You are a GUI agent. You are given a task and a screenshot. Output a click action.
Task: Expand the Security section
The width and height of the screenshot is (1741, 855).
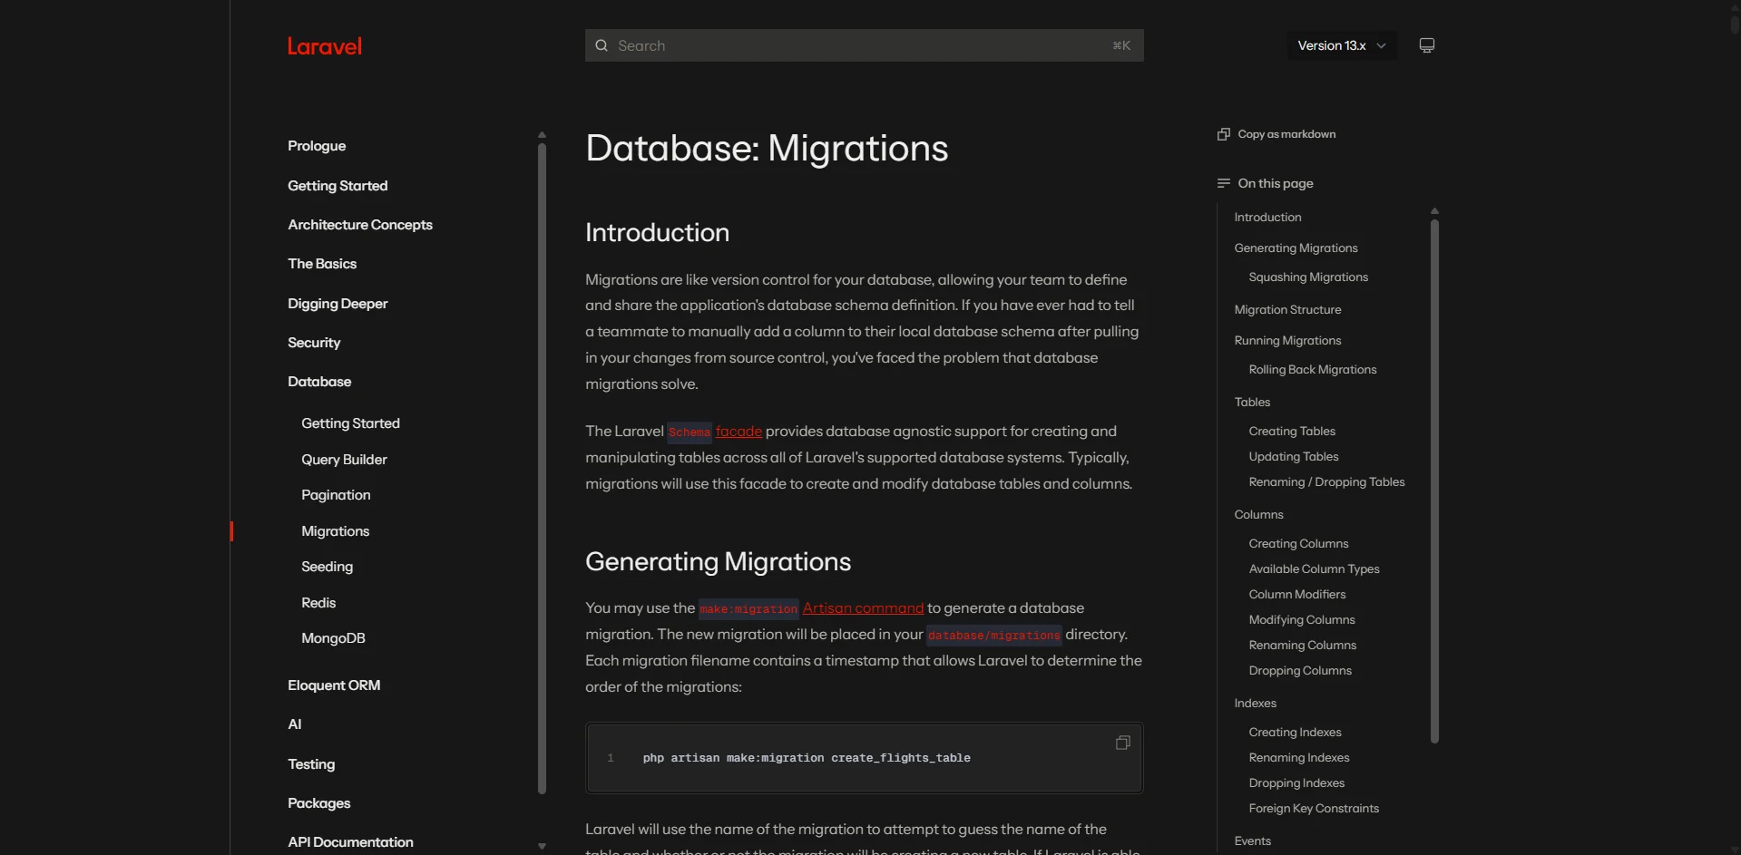click(x=314, y=343)
